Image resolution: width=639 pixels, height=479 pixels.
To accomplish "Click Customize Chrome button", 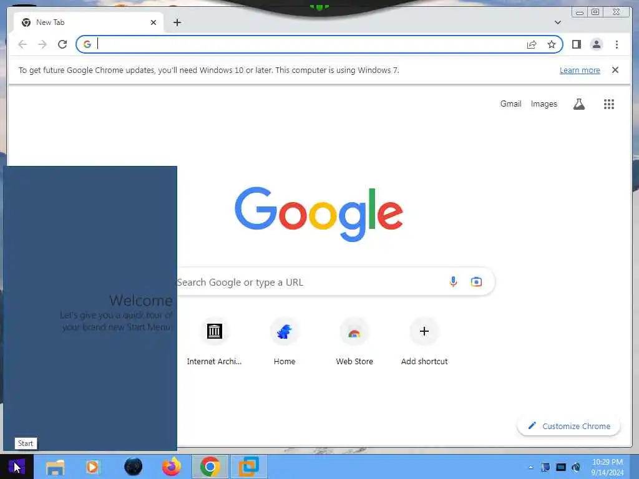I will pyautogui.click(x=568, y=426).
